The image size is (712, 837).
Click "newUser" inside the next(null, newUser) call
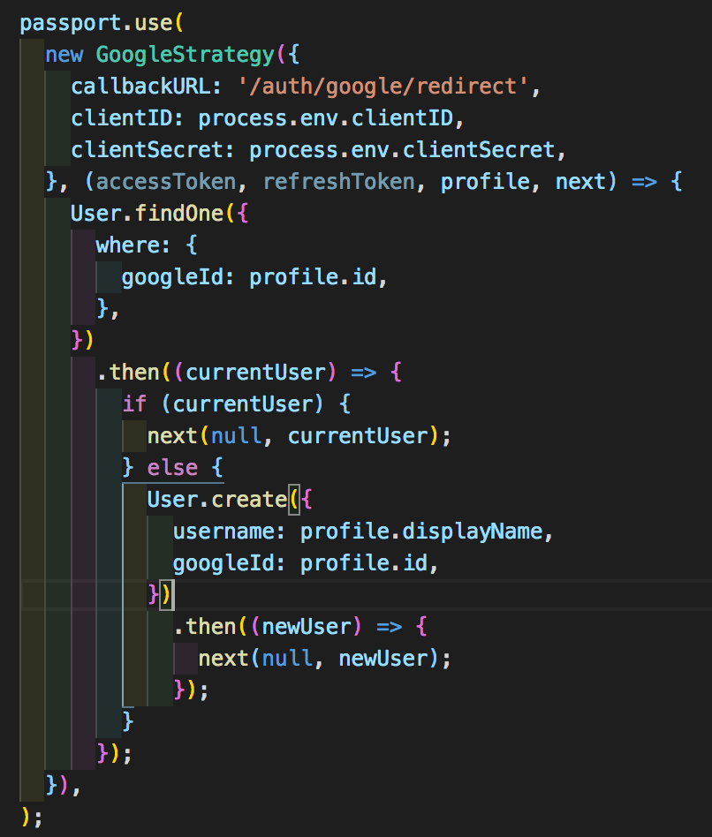[x=383, y=659]
